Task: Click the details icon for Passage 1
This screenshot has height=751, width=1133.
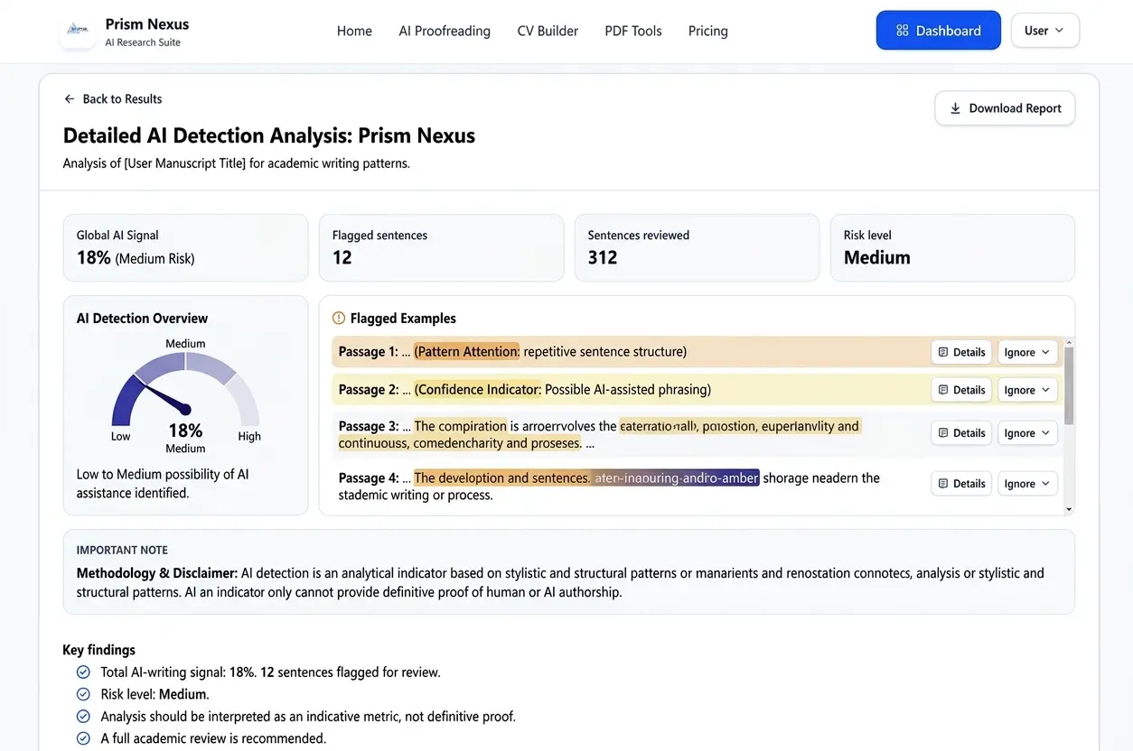Action: pyautogui.click(x=943, y=352)
